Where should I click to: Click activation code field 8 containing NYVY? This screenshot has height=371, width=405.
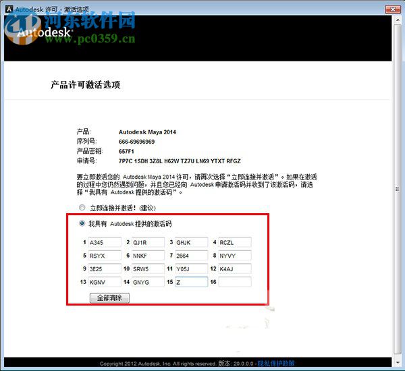[x=235, y=256]
